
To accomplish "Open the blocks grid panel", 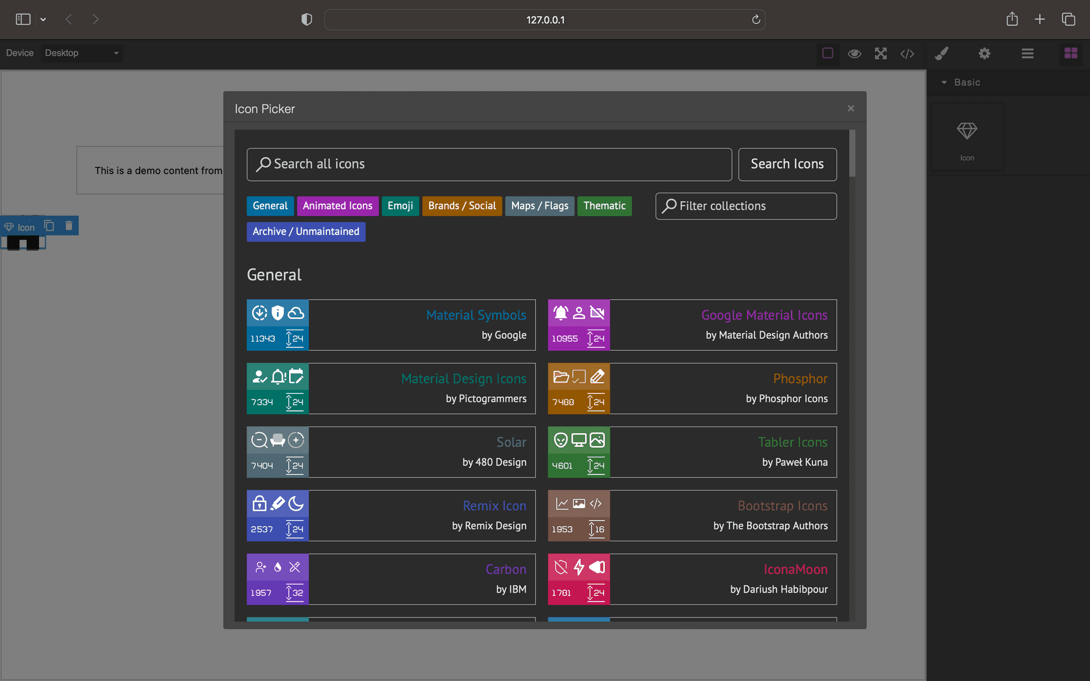I will [1071, 53].
